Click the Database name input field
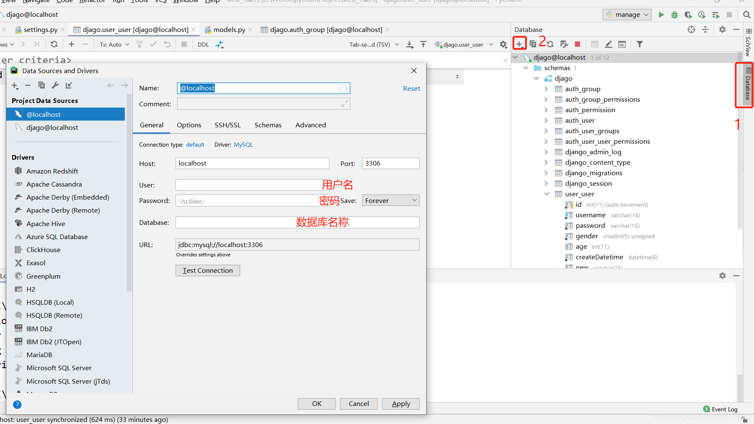 297,222
